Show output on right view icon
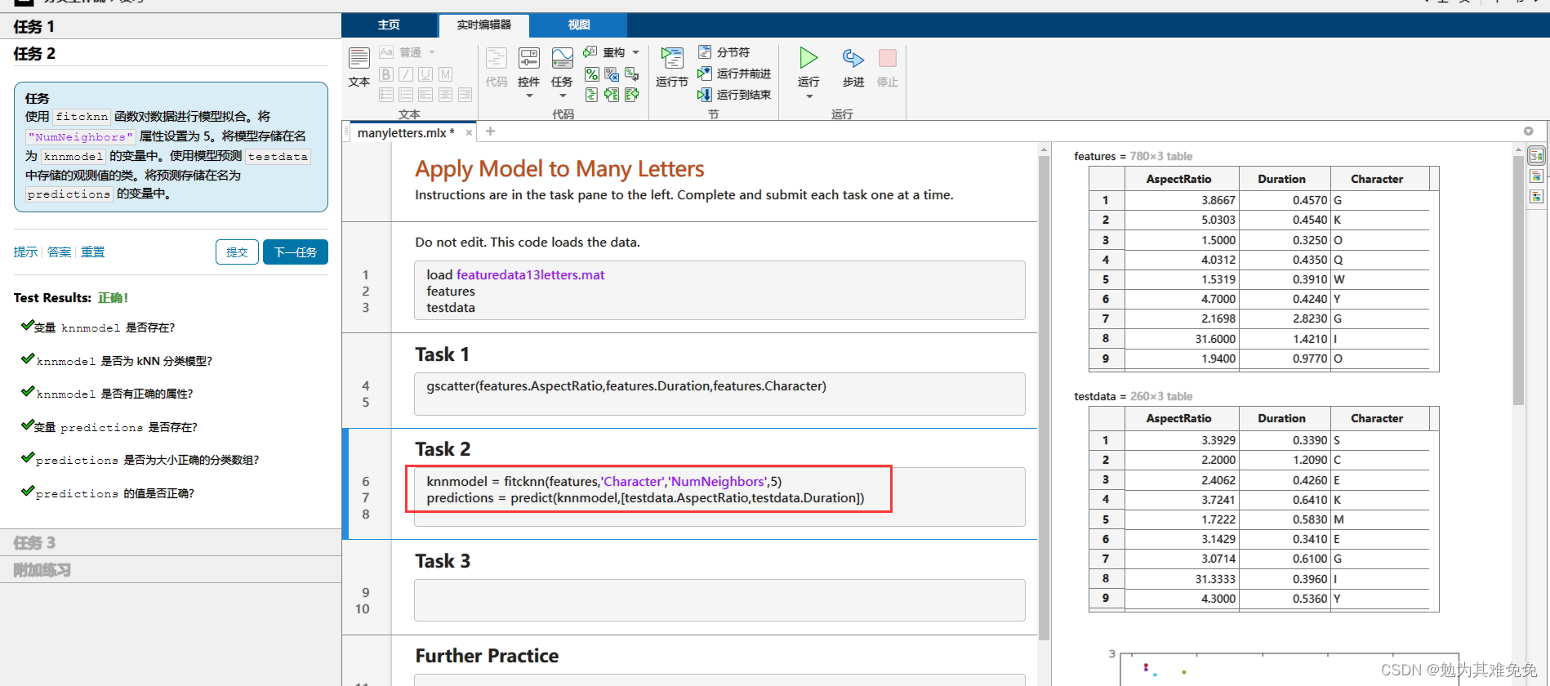 (x=1536, y=155)
